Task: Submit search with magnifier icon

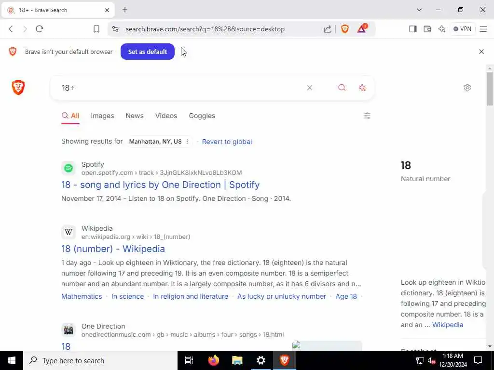Action: (x=342, y=88)
